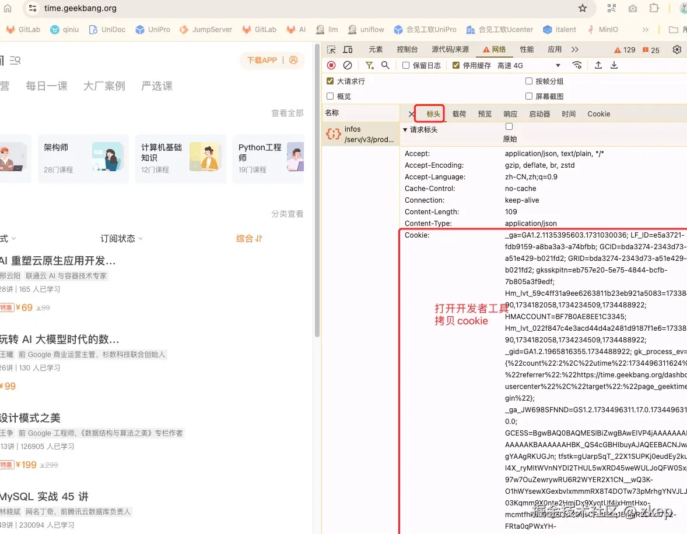Open the qiniu bookmark
Viewport: 687px width, 534px height.
[64, 29]
